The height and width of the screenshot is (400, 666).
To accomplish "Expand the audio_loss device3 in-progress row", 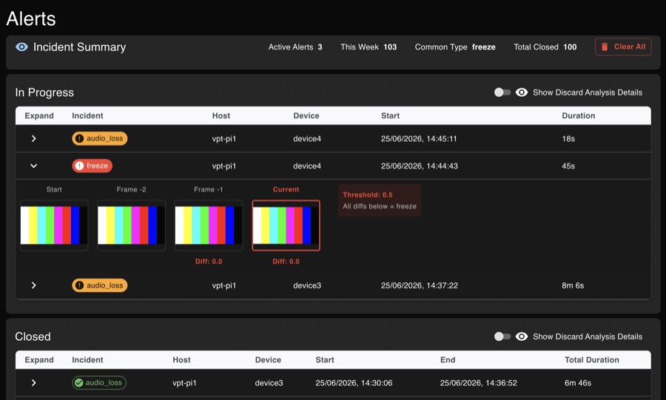I will 33,285.
